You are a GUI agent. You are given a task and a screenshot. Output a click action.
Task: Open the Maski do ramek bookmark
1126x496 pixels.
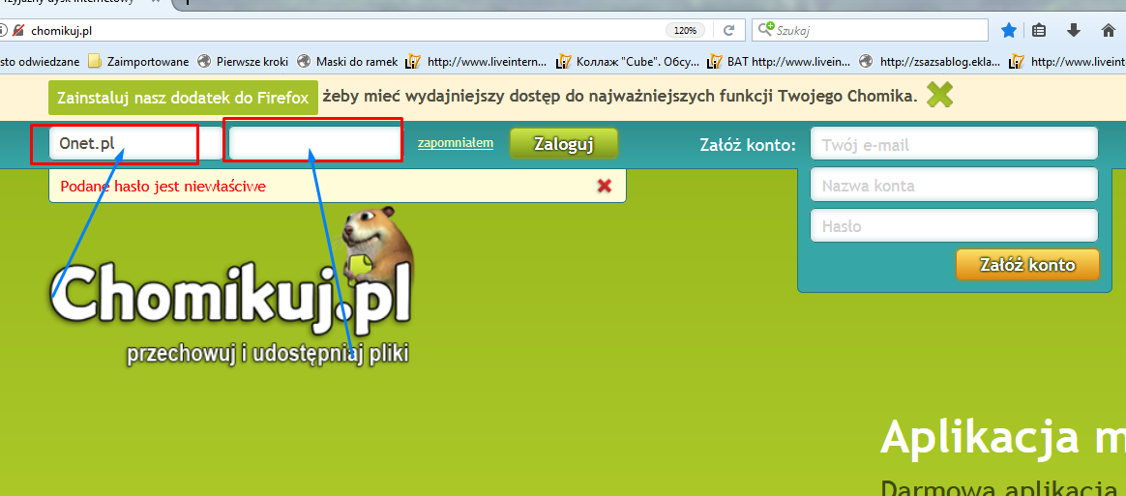point(348,61)
